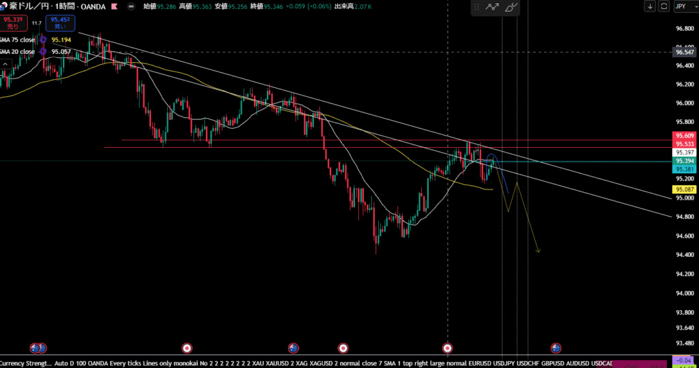Open the JPY currency dropdown
Viewport: 699px width, 368px height.
tap(683, 6)
